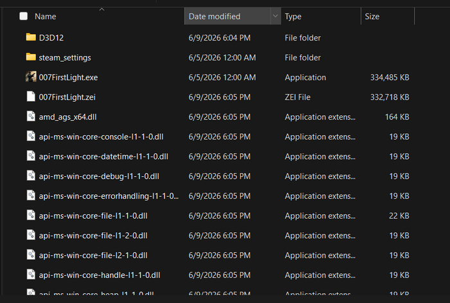Viewport: 450px width, 303px height.
Task: Click the api-ms-win-core-file-l2-1-0.dll file icon
Action: 31,255
